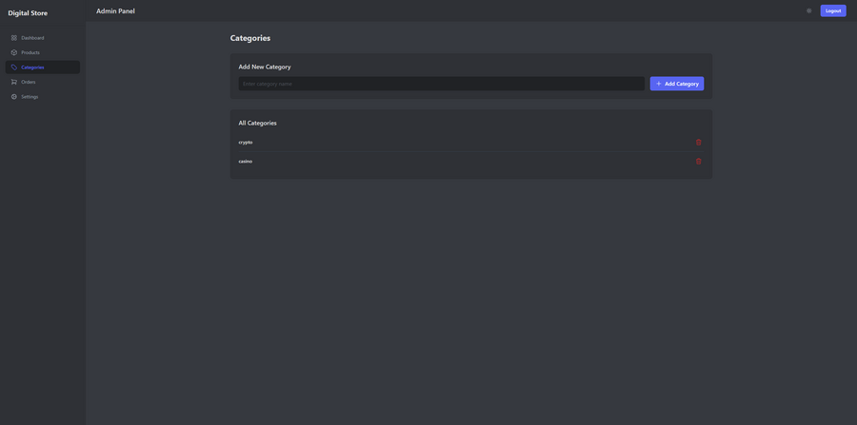
Task: Select the casino category row name
Action: coord(246,161)
